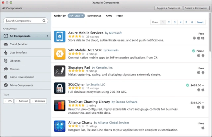Click the Prev pagination button
Screen dimensions: 212x137
pyautogui.click(x=155, y=22)
